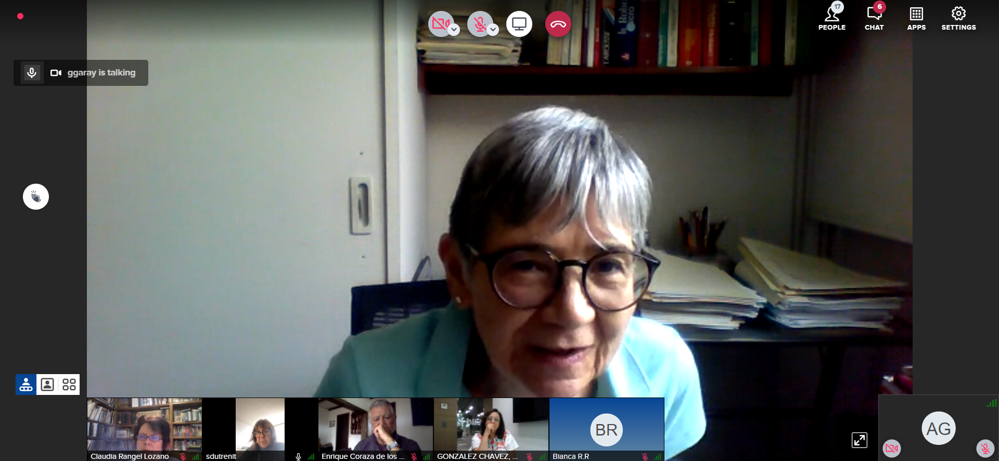The height and width of the screenshot is (461, 999).
Task: Click GONZALEZ CHAVEZ signal strength bars
Action: 542,456
